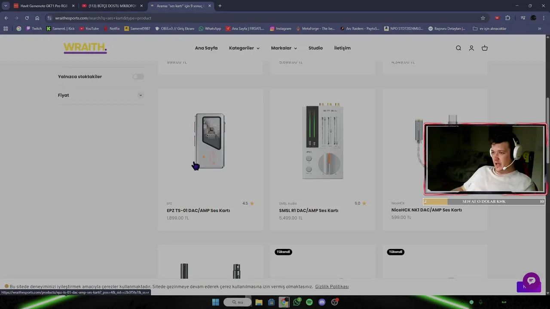Open the browser extensions puzzle icon
The width and height of the screenshot is (550, 309).
[507, 18]
